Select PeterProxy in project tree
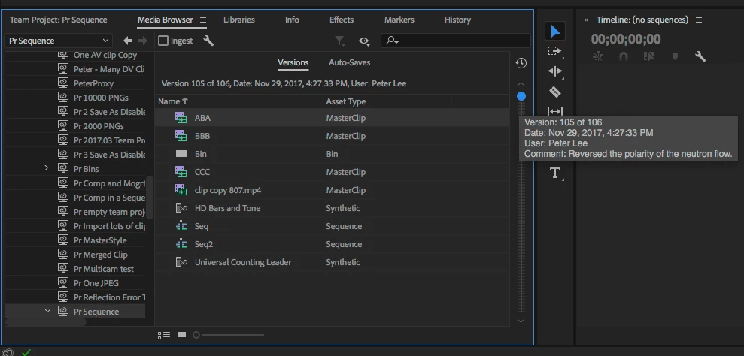The image size is (744, 356). pos(93,83)
